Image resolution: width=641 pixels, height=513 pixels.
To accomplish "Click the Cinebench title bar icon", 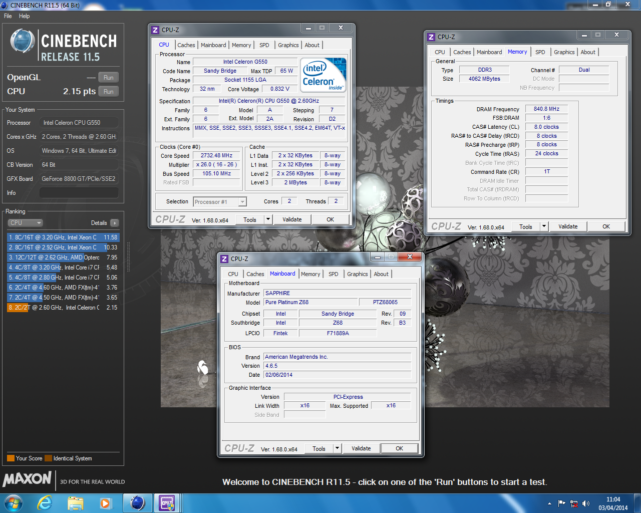I will [x=5, y=6].
